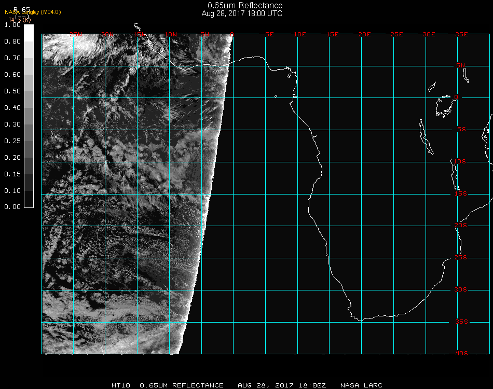Image resolution: width=493 pixels, height=389 pixels.
Task: Click the 1.00 colorbar scale value
Action: [12, 25]
